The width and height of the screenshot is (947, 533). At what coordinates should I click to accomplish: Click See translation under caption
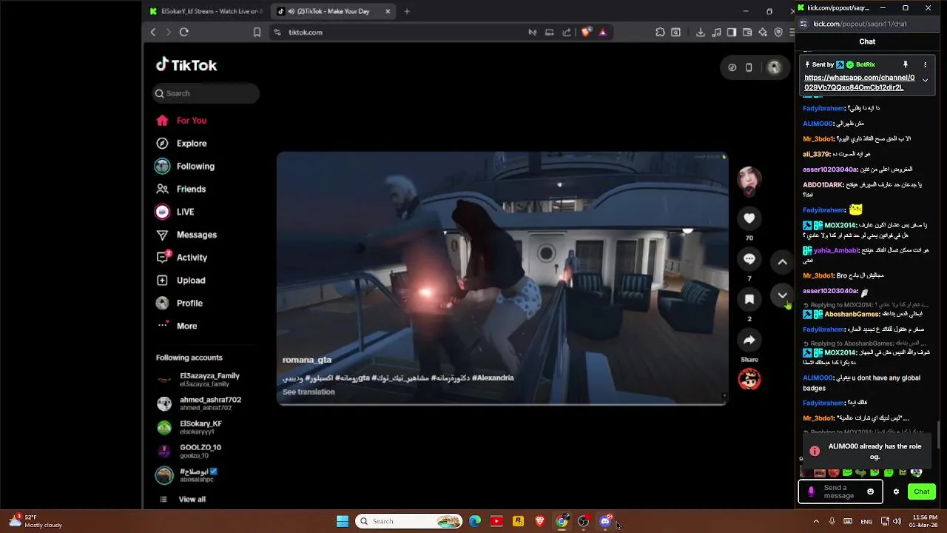pos(309,392)
